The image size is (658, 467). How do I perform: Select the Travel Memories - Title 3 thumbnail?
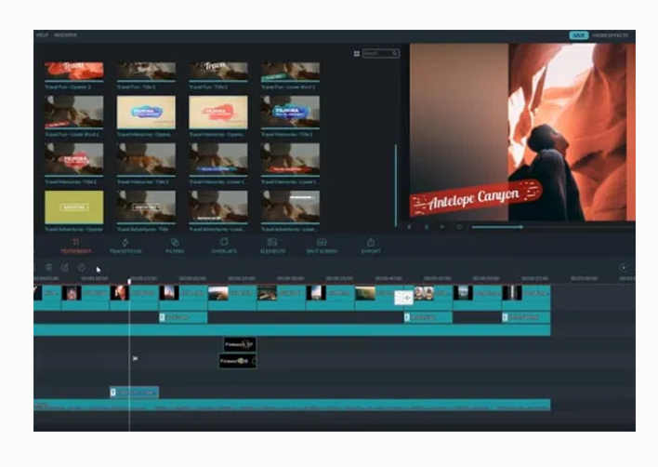coord(146,159)
